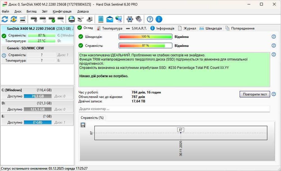Click the green disk status description box

(174, 70)
